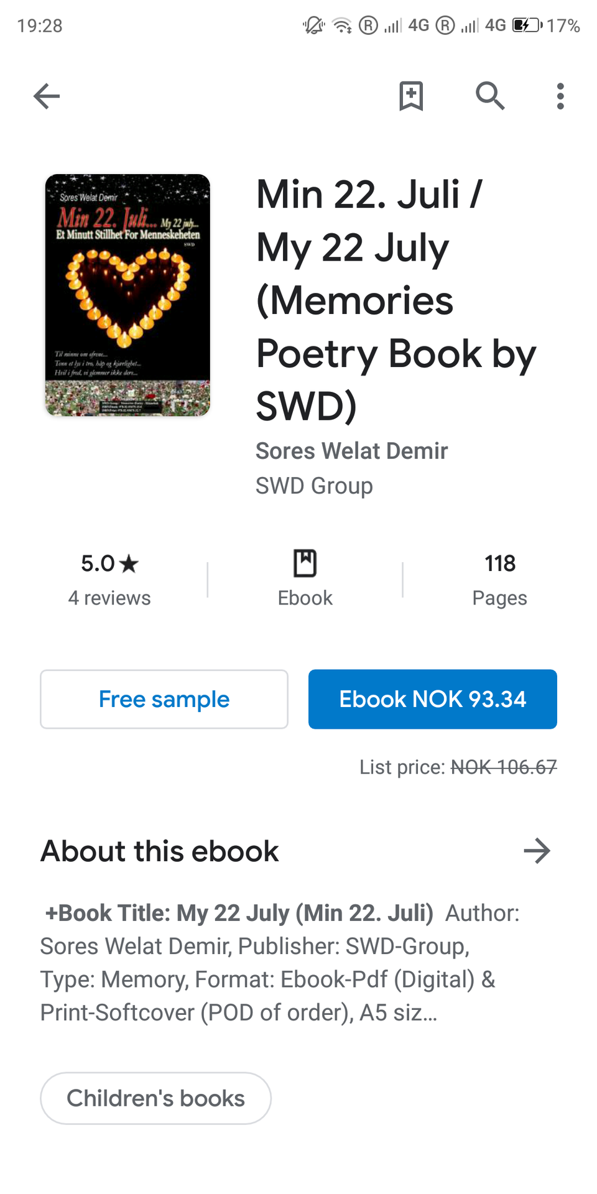Open the three-dot overflow menu
This screenshot has height=1194, width=597.
560,96
